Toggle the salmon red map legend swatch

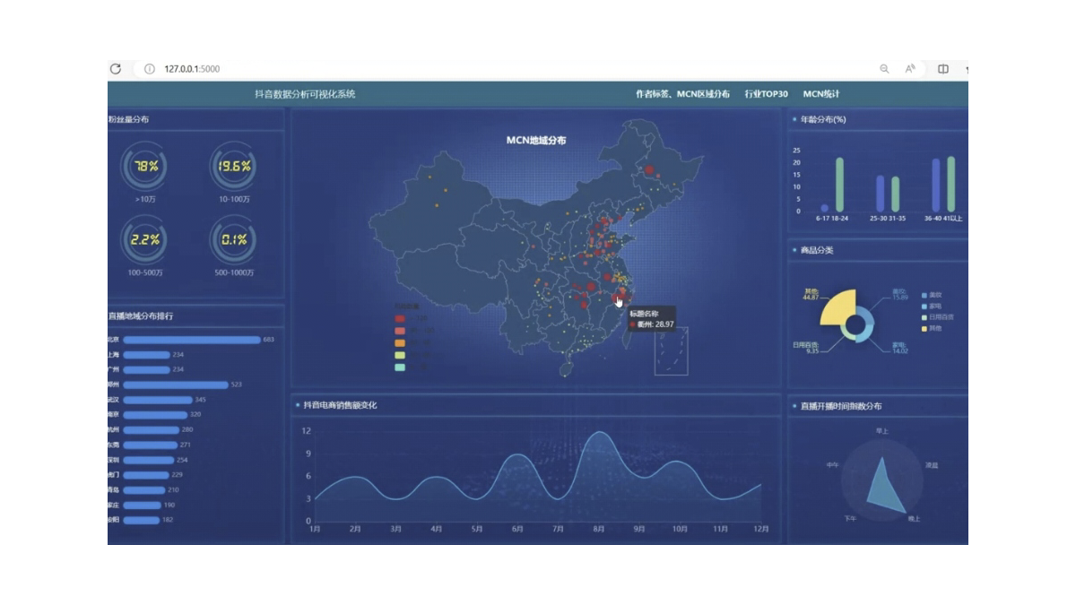pos(400,331)
